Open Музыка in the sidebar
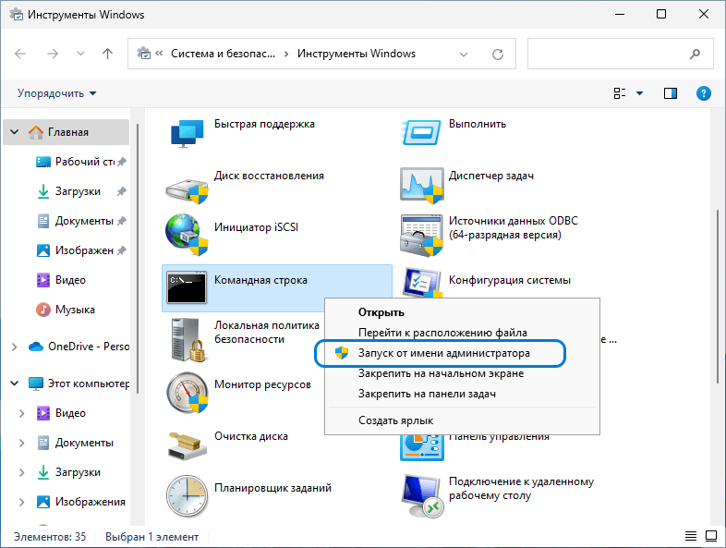 pyautogui.click(x=66, y=310)
